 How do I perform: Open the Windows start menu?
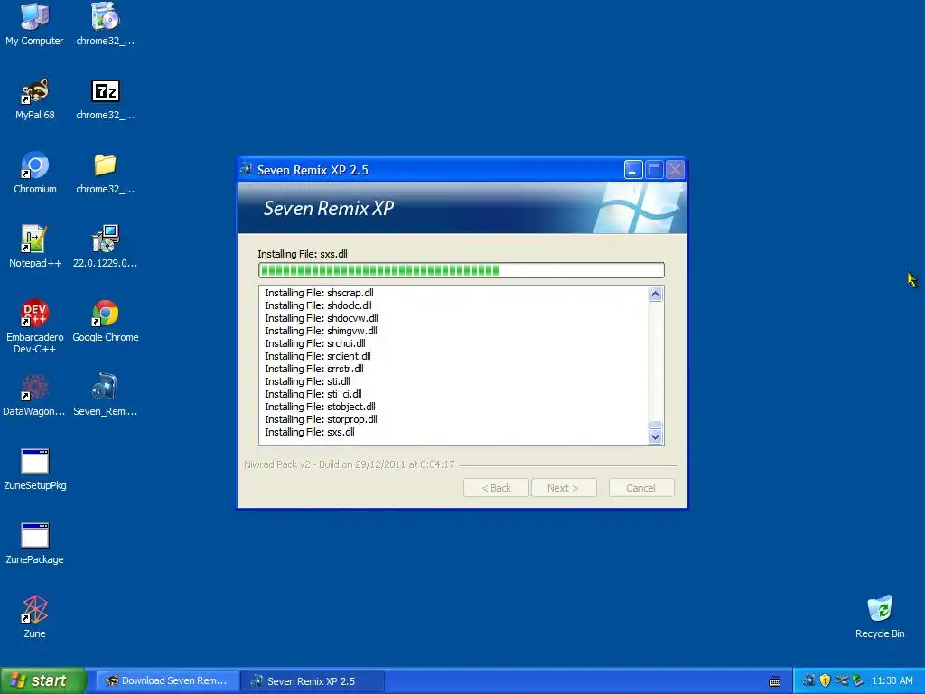[42, 680]
